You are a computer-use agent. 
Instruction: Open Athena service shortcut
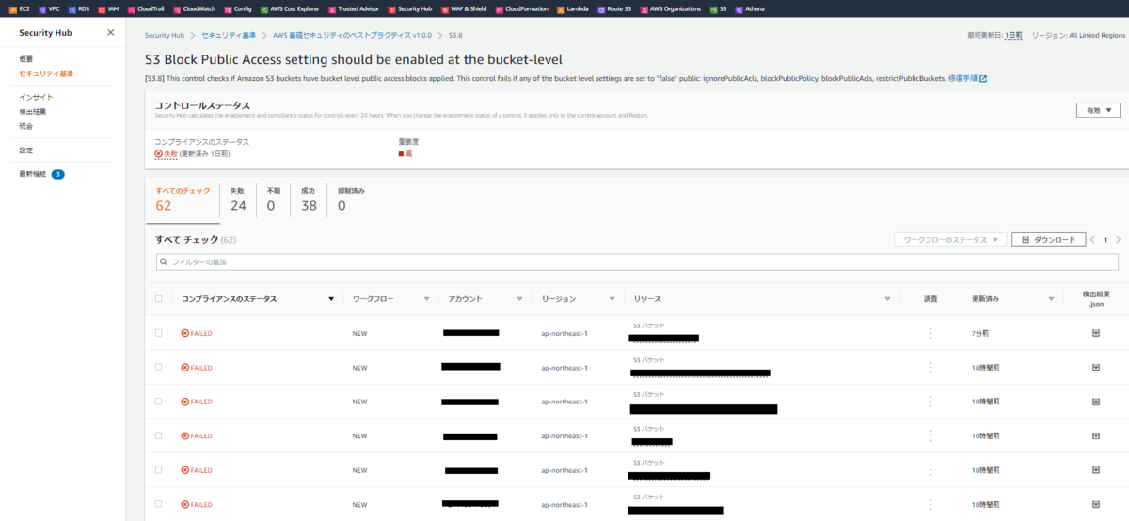click(750, 8)
